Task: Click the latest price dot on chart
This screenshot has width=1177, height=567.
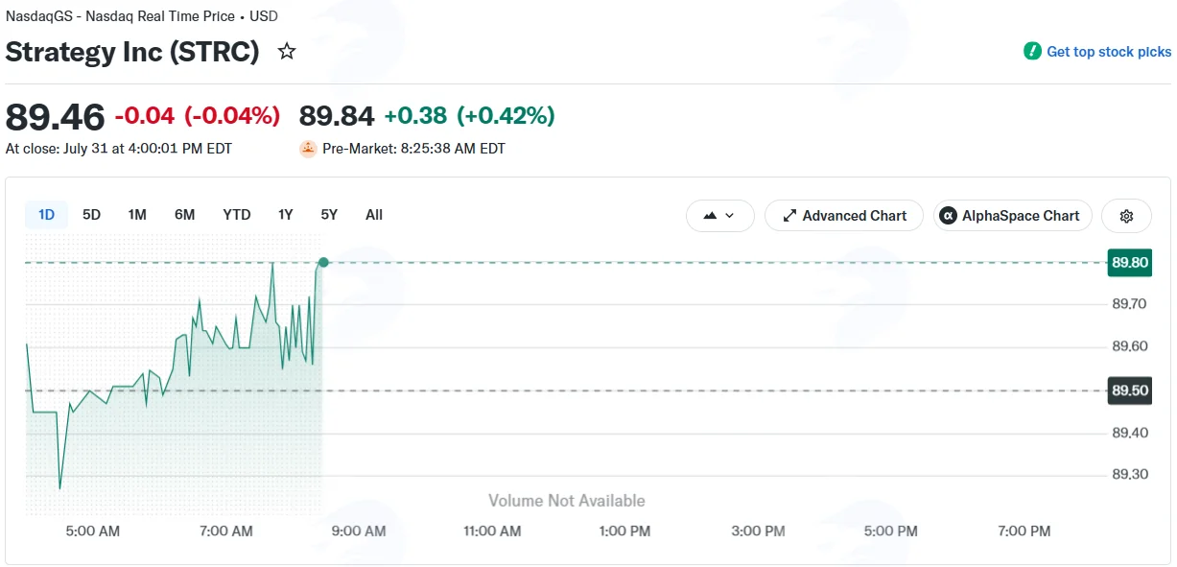Action: point(323,262)
